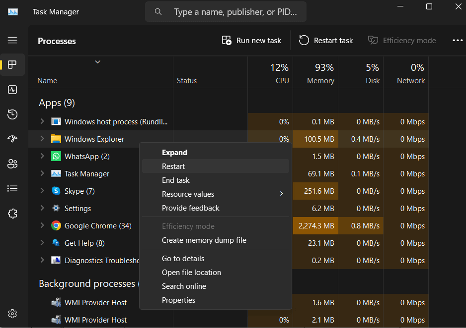Open the Services page in sidebar

(12, 214)
